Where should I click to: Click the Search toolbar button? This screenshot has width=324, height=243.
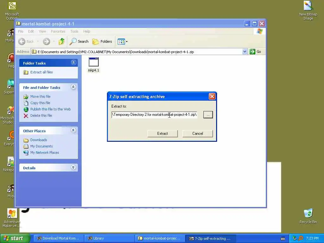pos(79,41)
